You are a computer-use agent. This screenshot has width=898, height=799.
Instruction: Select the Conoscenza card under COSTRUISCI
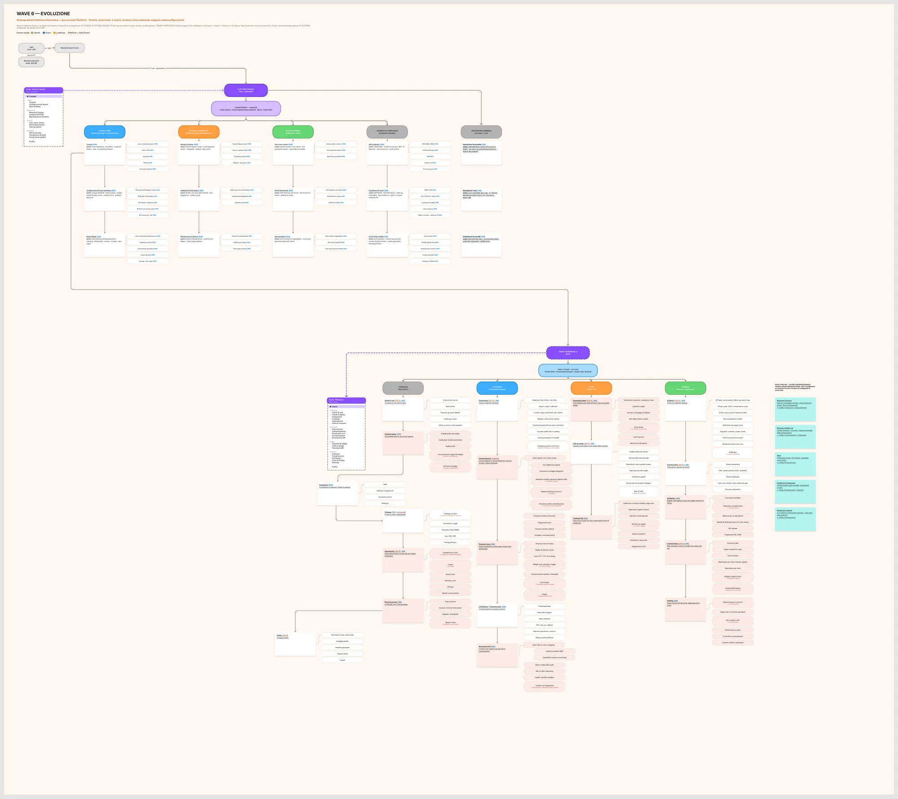497,410
